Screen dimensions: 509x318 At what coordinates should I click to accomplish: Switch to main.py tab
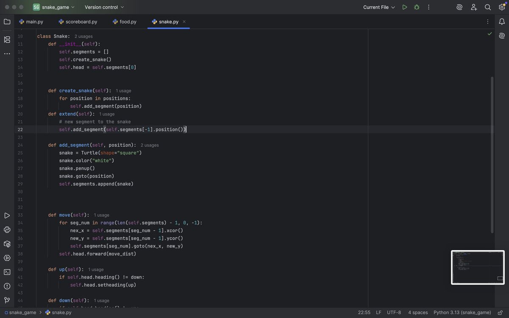click(31, 22)
